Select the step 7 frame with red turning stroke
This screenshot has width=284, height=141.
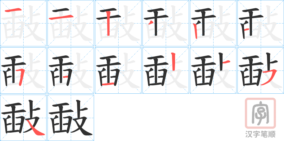pyautogui.click(x=23, y=70)
